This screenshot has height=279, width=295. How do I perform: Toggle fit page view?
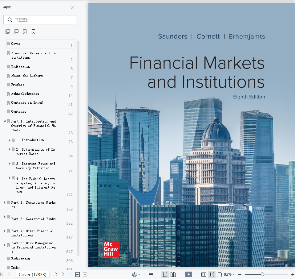click(212, 274)
